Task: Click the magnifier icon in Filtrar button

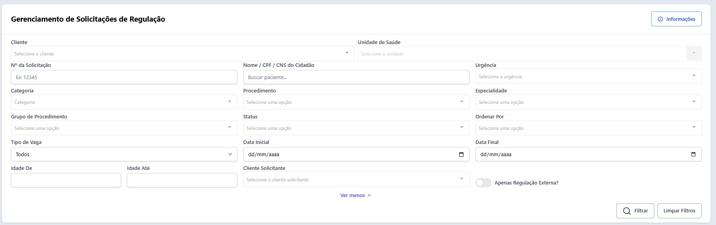Action: pos(627,211)
